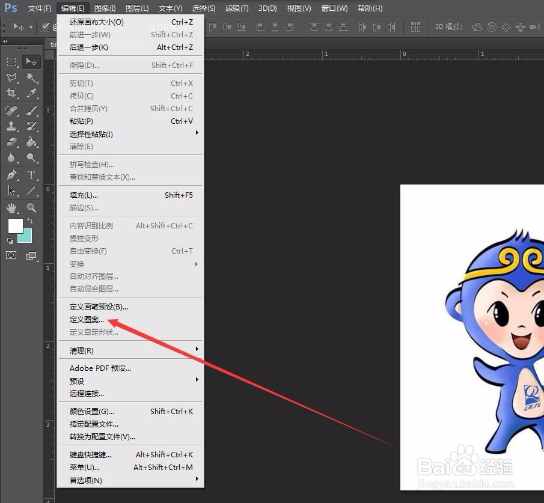This screenshot has height=503, width=544.
Task: Open the 文字(Y) menu
Action: [x=170, y=8]
